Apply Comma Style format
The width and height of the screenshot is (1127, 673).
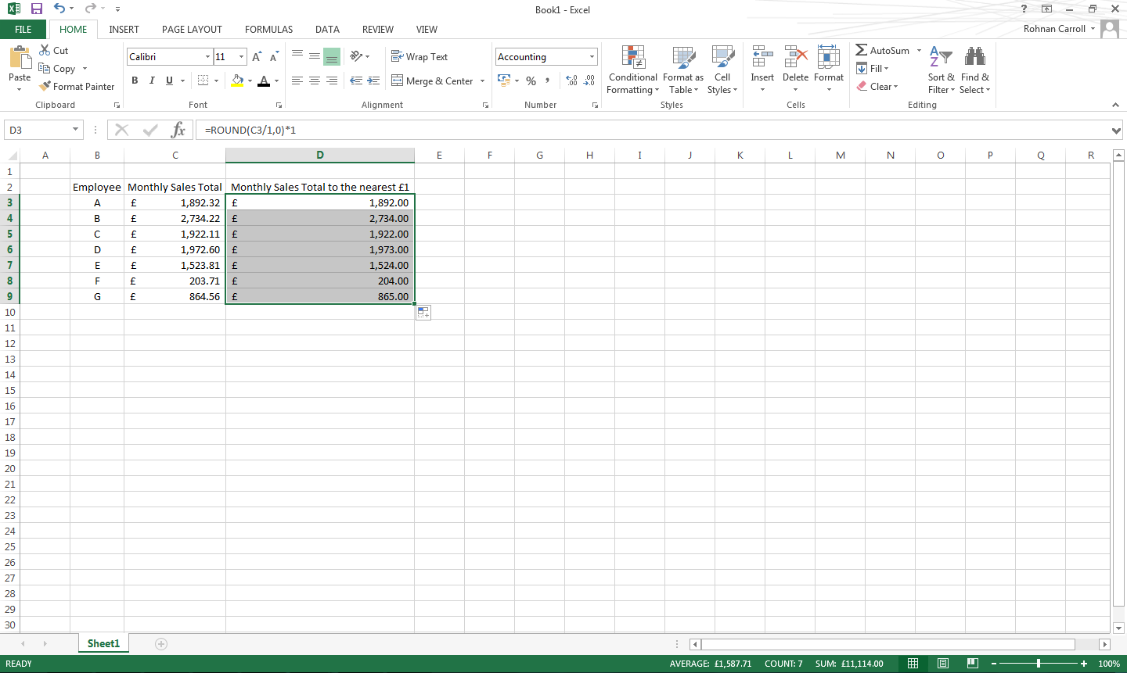pos(548,81)
